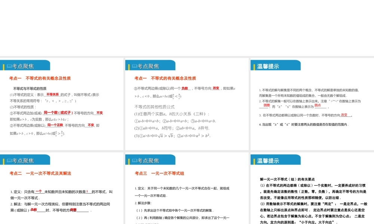Click the book icon on the 考点二 slide header

click(9, 161)
